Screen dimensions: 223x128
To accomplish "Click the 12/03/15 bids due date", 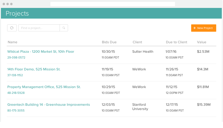I will click(108, 105).
